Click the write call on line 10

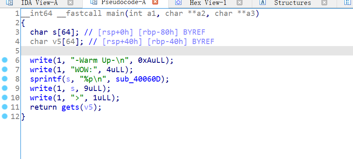coord(41,98)
